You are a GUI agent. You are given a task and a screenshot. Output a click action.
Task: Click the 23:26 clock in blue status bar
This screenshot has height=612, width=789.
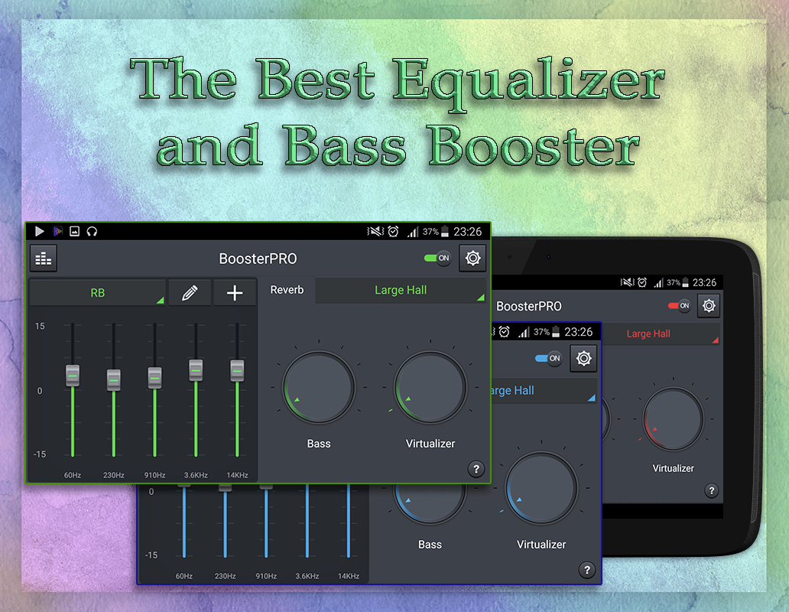(x=578, y=332)
